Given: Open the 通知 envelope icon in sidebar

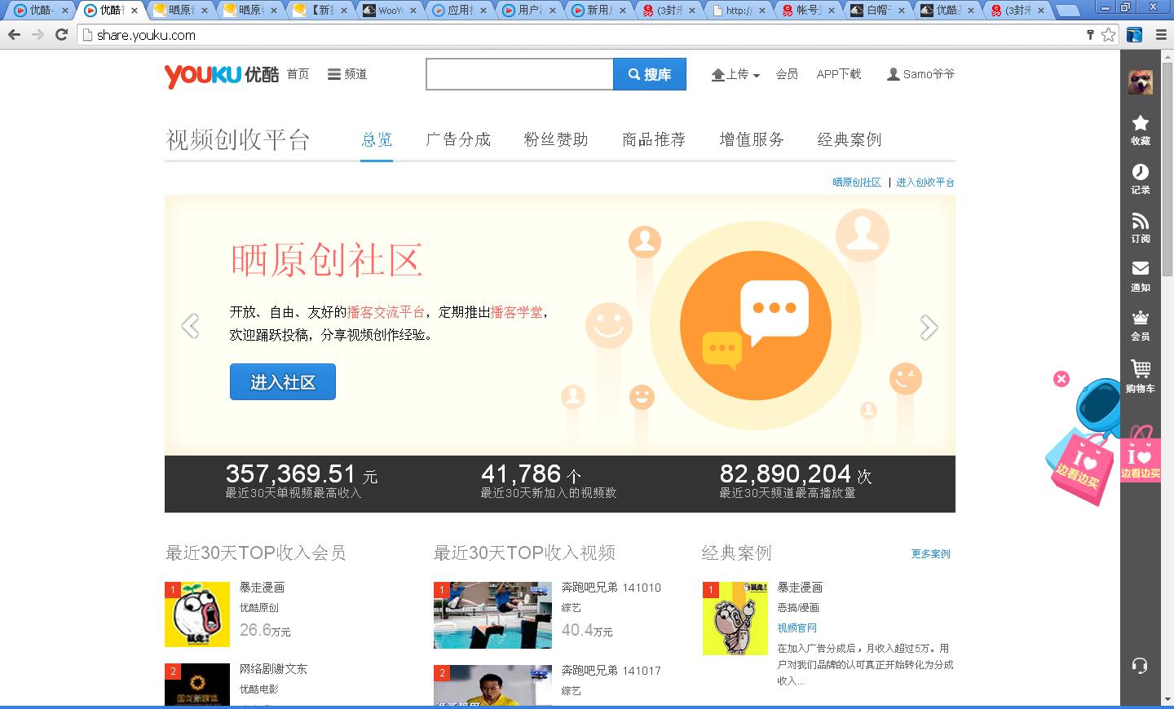Looking at the screenshot, I should point(1140,276).
